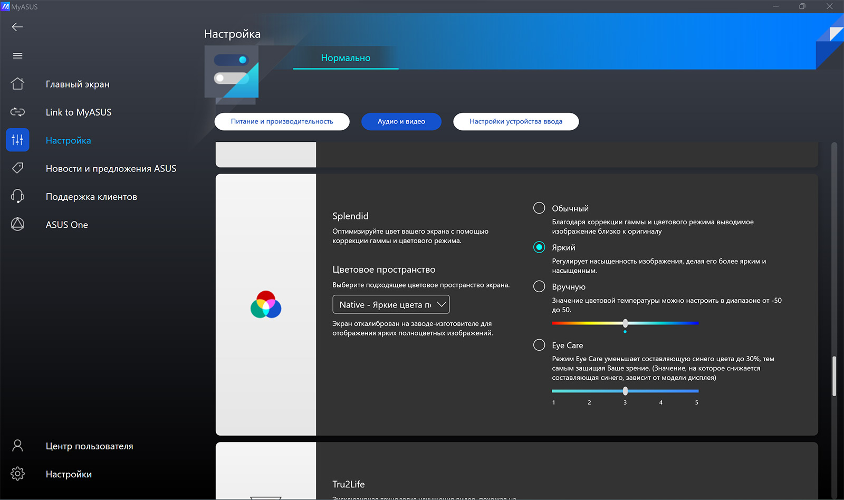This screenshot has height=500, width=844.
Task: Open Питание и производительность category
Action: coord(282,121)
